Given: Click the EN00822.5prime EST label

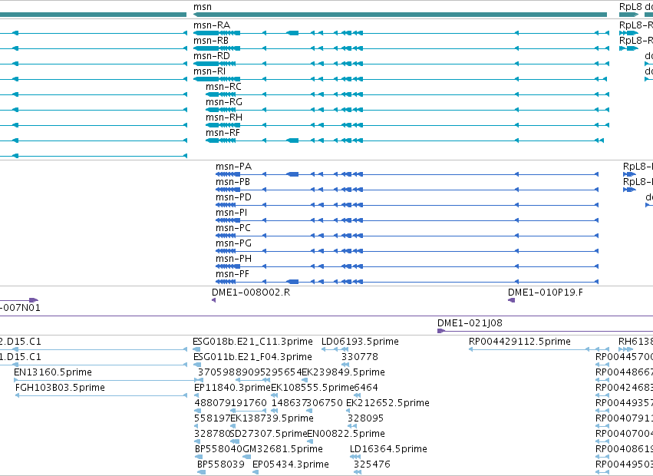Looking at the screenshot, I should coord(346,435).
